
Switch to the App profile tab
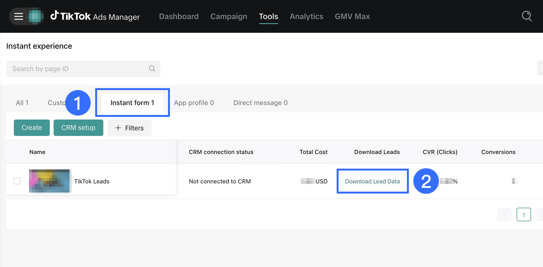194,103
